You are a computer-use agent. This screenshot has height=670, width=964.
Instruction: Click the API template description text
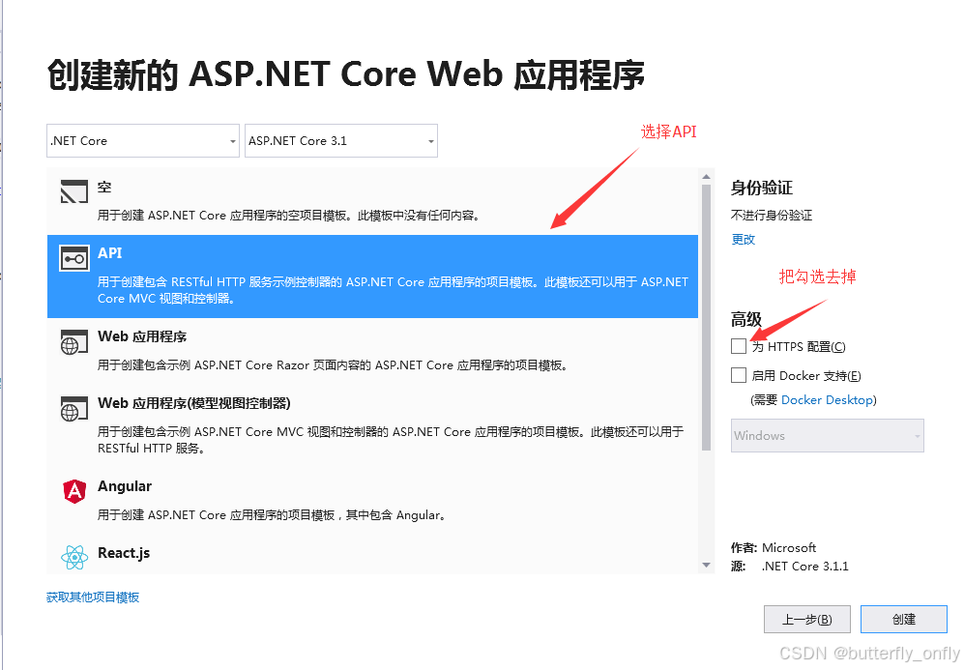tap(393, 290)
